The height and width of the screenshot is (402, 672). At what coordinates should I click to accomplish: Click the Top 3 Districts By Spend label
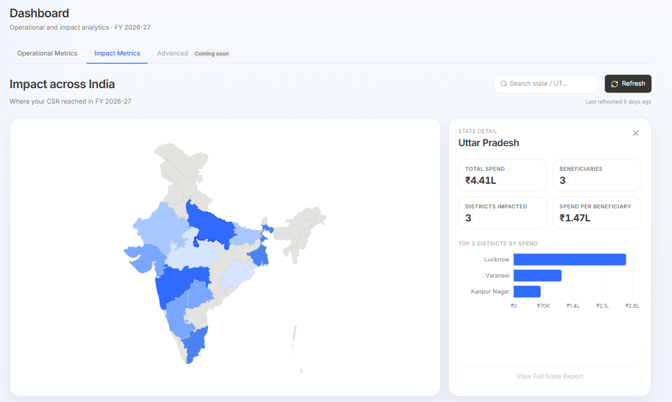[498, 244]
